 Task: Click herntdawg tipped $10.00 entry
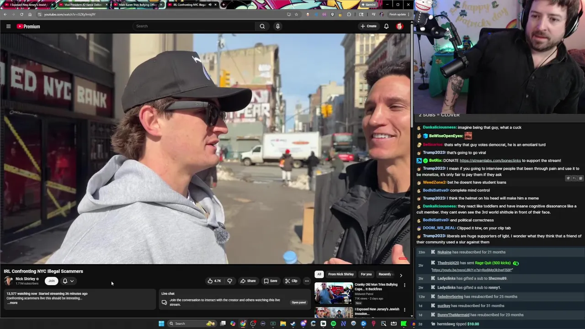(x=458, y=324)
